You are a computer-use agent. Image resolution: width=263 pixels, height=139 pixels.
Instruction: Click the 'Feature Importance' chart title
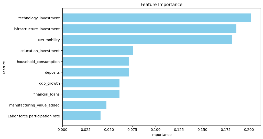click(x=161, y=5)
